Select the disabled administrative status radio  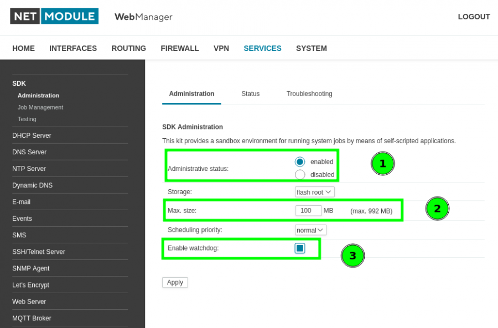pyautogui.click(x=300, y=175)
